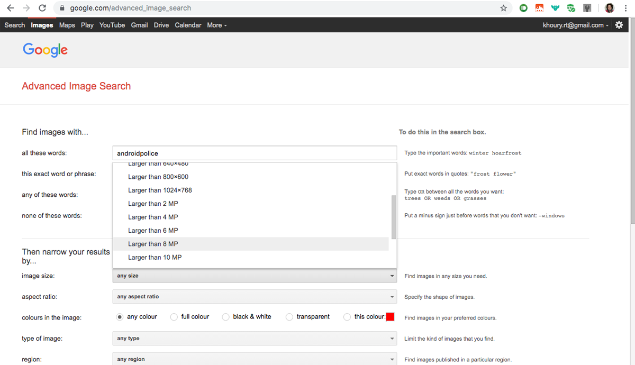
Task: Select the 'Larger than 8 MP' option
Action: [153, 243]
